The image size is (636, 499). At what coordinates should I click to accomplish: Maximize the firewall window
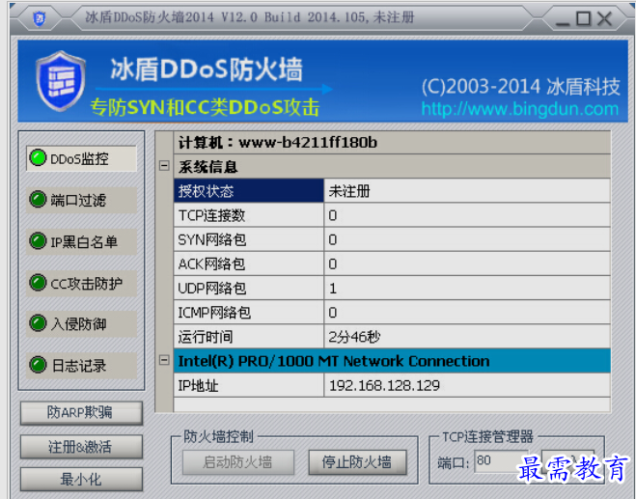pyautogui.click(x=583, y=18)
